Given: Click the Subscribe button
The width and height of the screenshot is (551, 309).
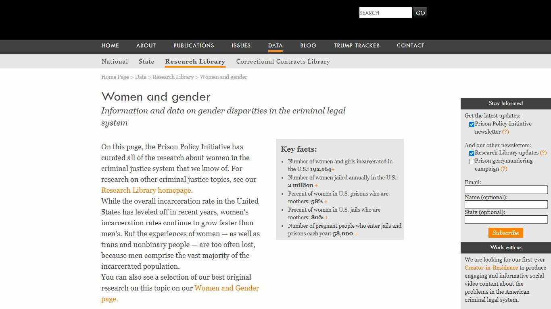Looking at the screenshot, I should pos(505,233).
